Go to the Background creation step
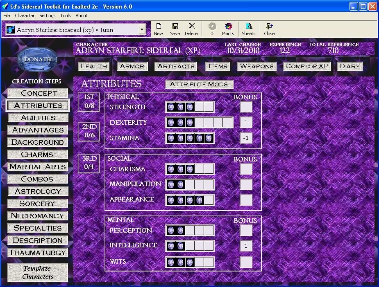 coord(38,142)
